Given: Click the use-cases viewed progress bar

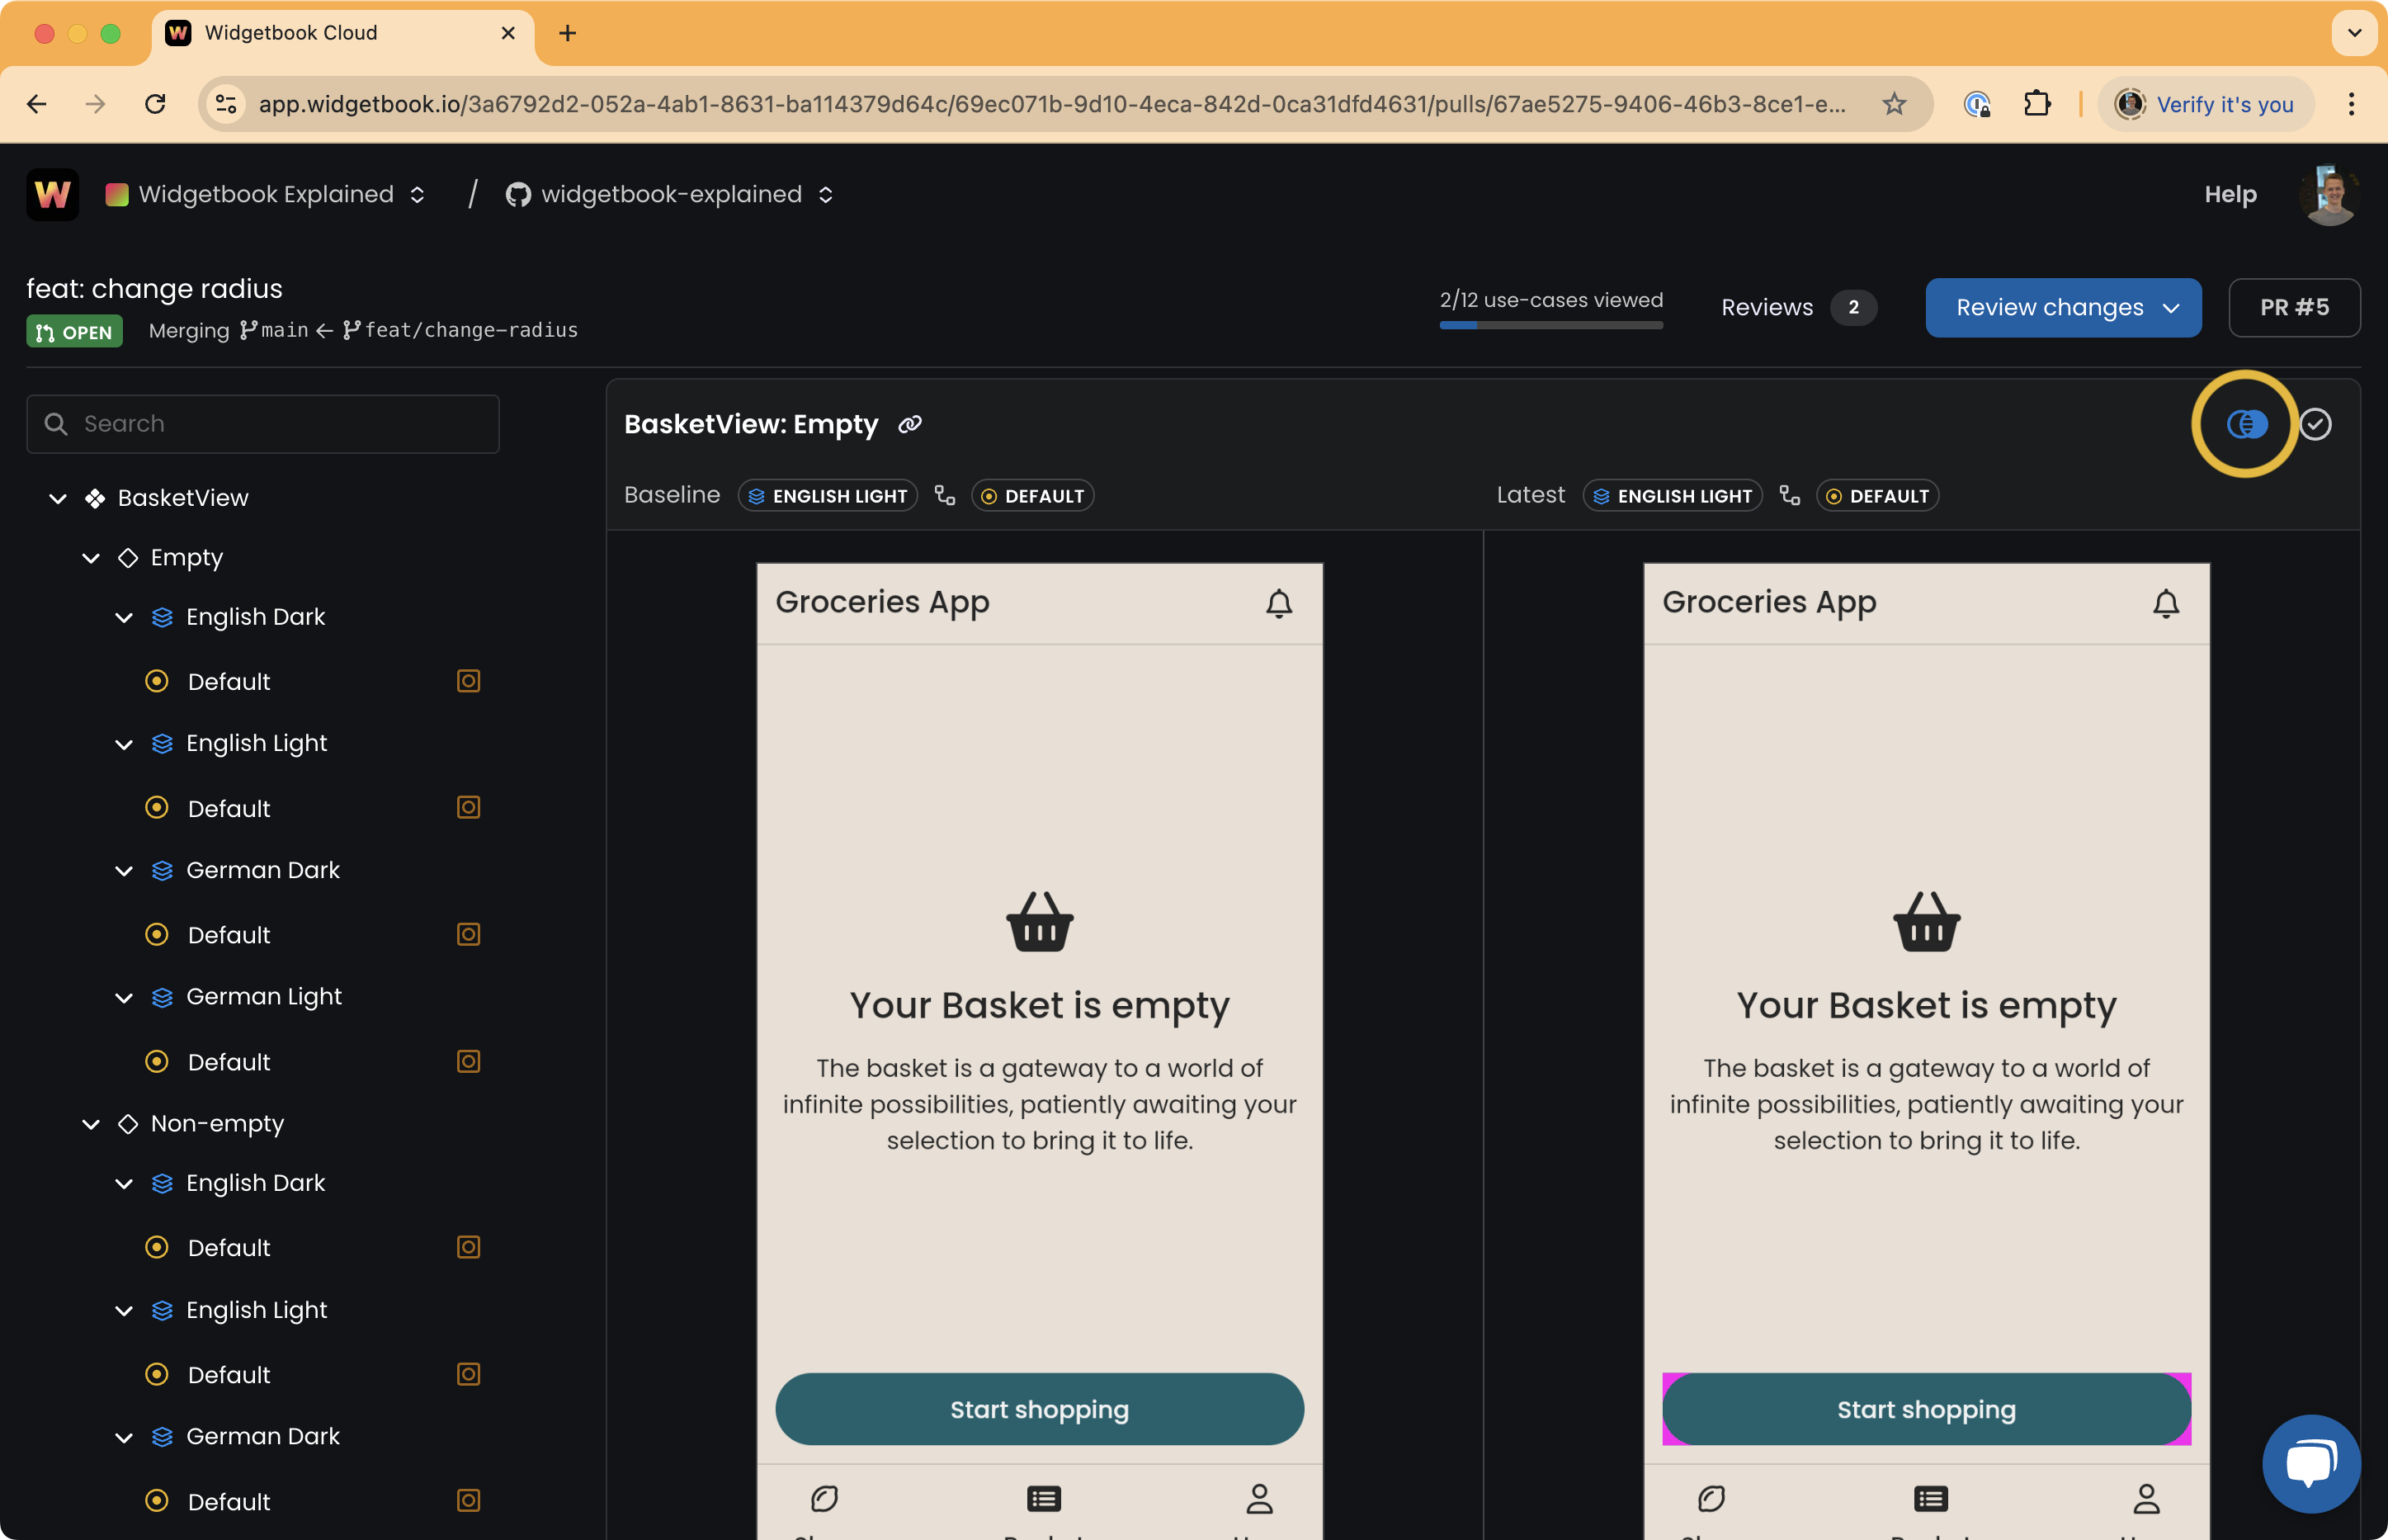Looking at the screenshot, I should (1550, 324).
